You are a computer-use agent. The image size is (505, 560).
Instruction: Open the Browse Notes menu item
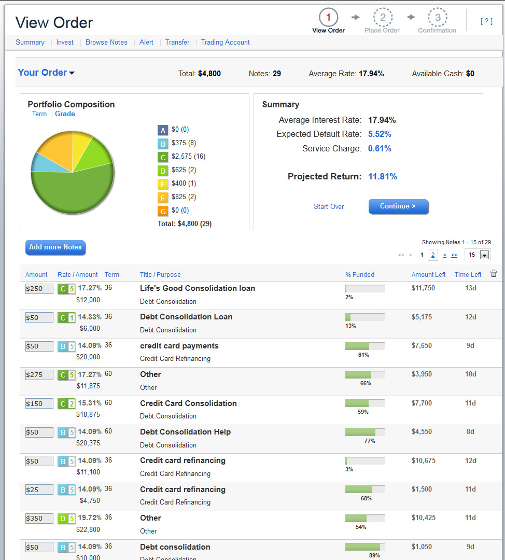tap(106, 43)
